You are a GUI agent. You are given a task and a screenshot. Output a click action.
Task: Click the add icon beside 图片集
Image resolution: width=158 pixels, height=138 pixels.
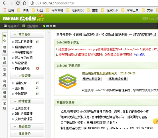(x=37, y=88)
